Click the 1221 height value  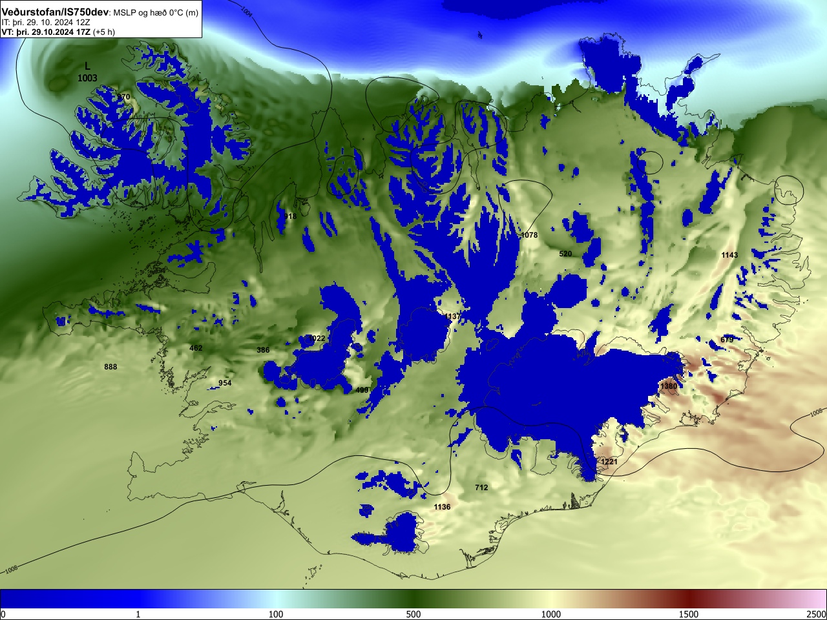(609, 462)
